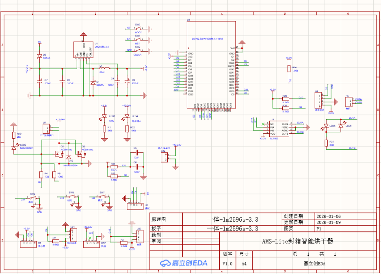Select the H4 four-pin header
The width and height of the screenshot is (381, 274).
[x=318, y=100]
